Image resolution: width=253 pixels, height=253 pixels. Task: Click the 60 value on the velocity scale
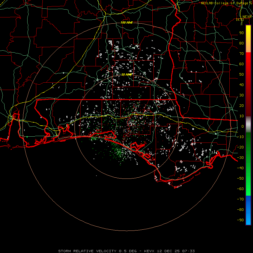[241, 64]
